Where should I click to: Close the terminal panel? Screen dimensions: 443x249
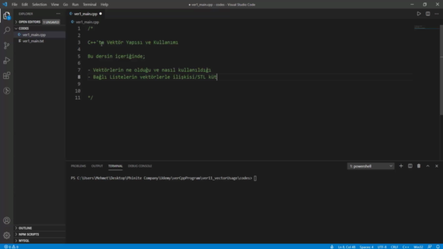pyautogui.click(x=437, y=166)
